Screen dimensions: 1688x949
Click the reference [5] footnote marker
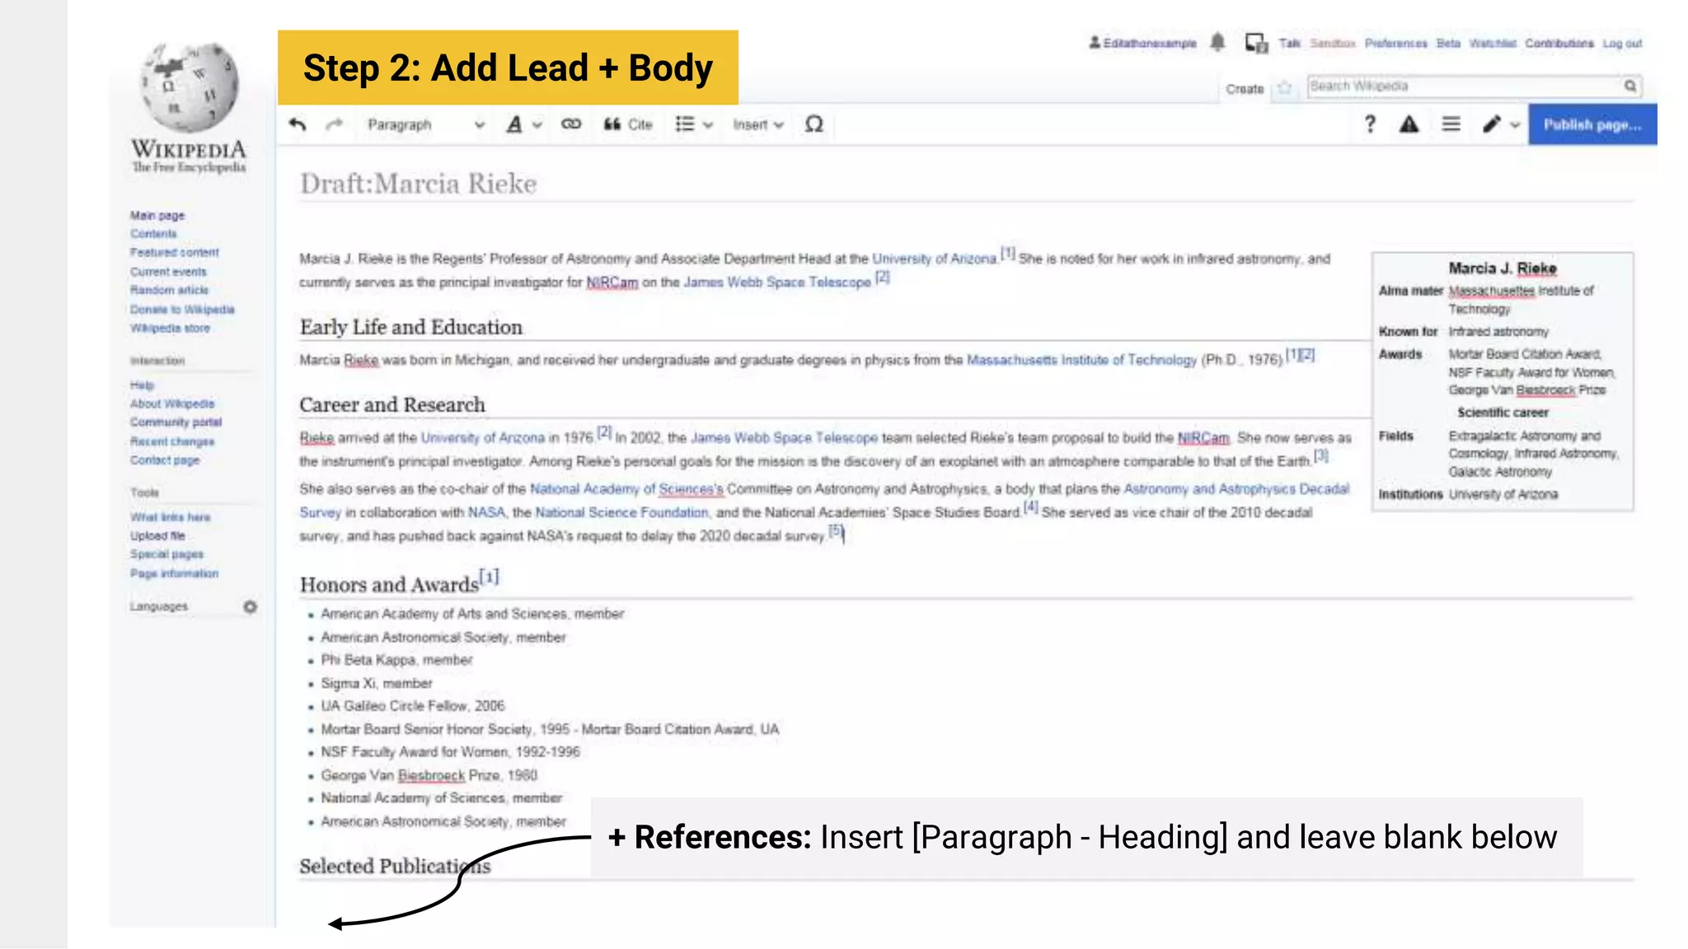[836, 531]
